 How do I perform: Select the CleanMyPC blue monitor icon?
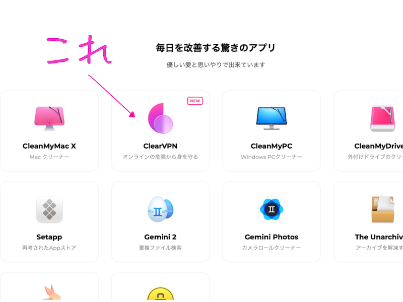272,118
